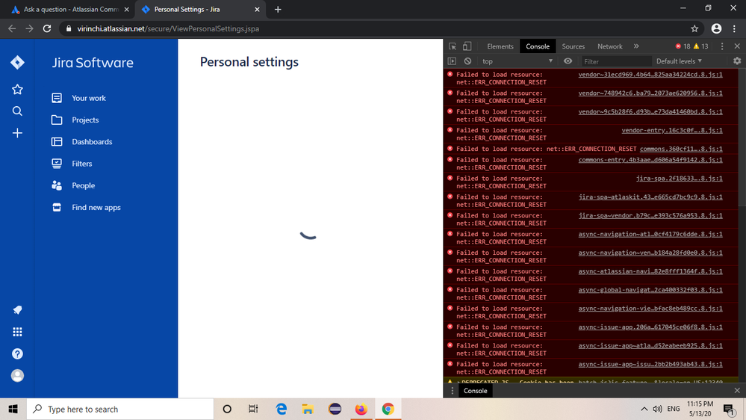The image size is (746, 420).
Task: Open File Explorer from taskbar
Action: (308, 409)
